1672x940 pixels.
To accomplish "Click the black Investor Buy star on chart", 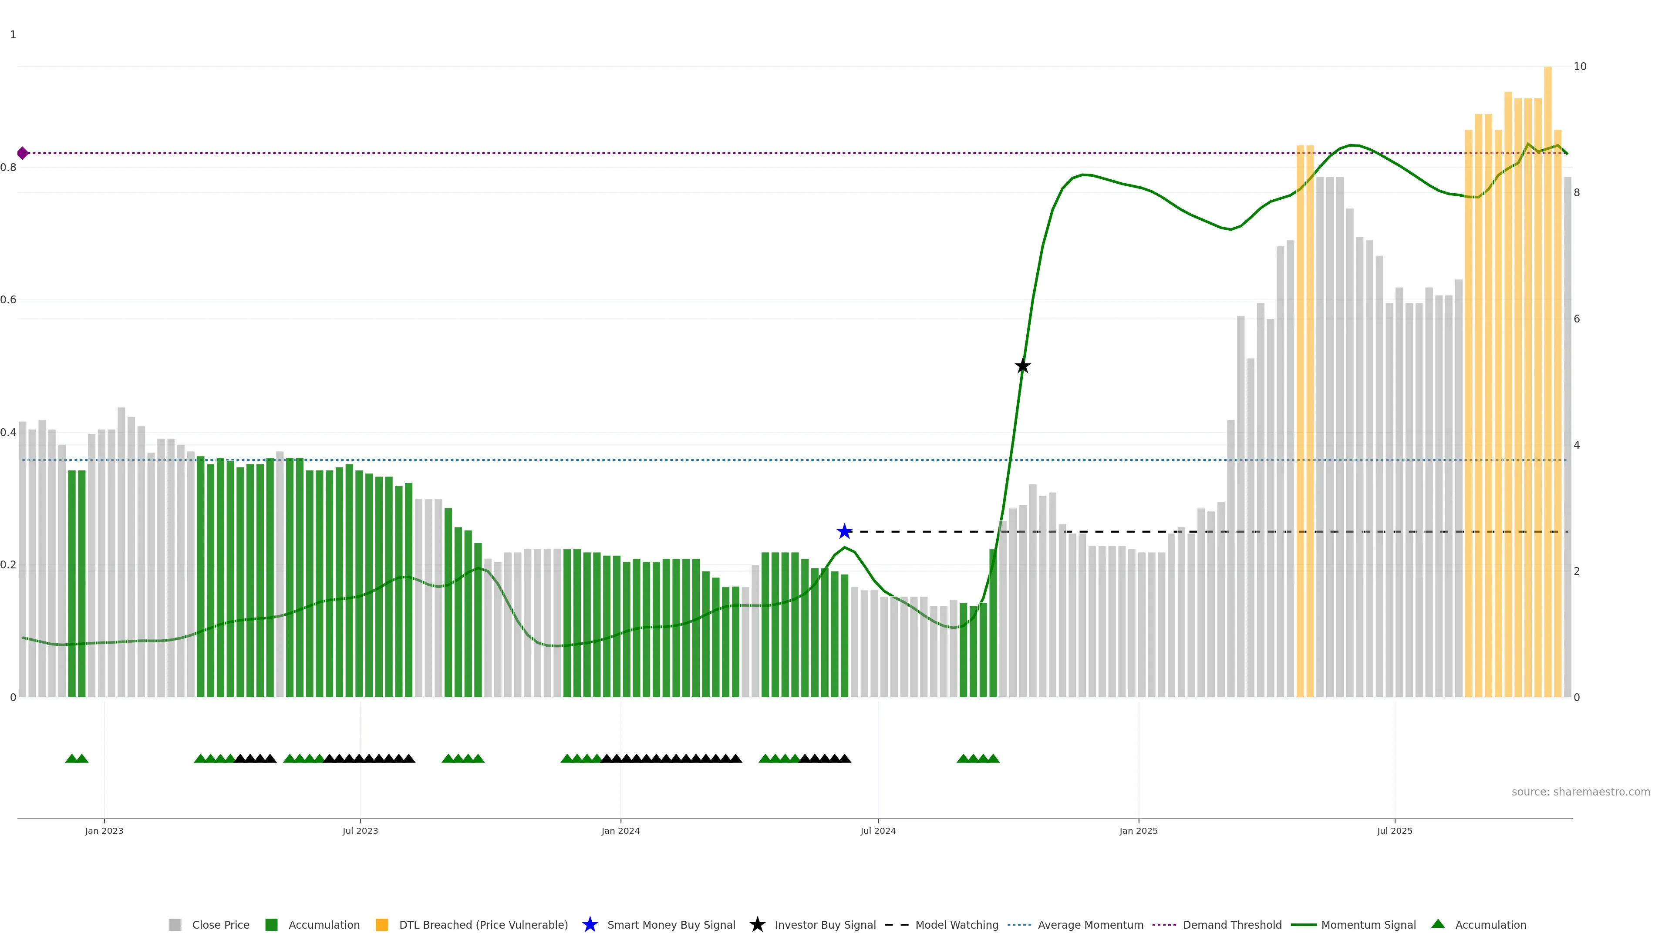I will point(1022,366).
